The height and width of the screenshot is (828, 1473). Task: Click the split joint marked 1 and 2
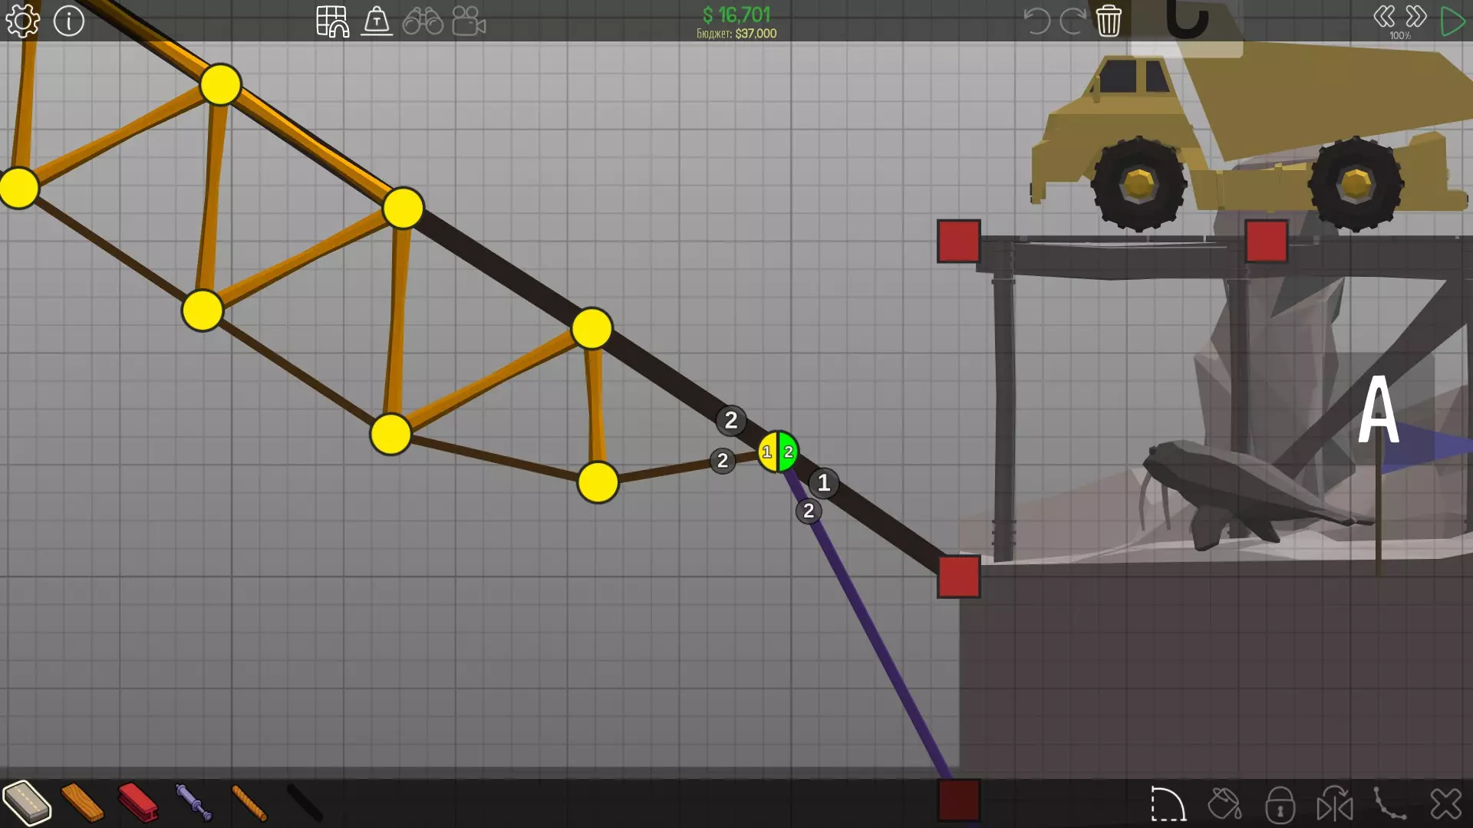(x=778, y=452)
